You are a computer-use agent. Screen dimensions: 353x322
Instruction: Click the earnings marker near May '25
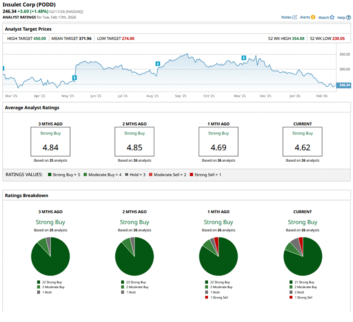(x=75, y=78)
